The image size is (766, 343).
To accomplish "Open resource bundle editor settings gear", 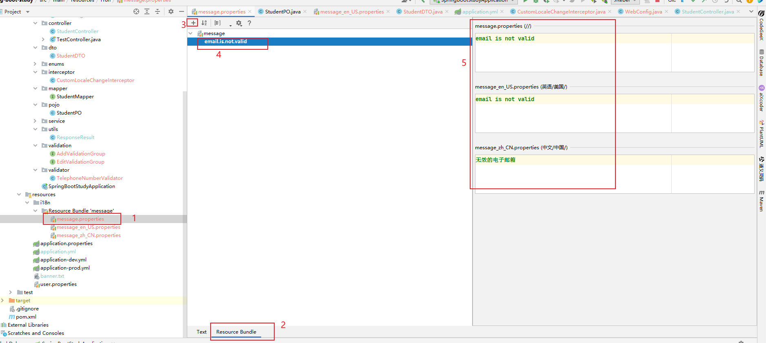I will [x=239, y=23].
